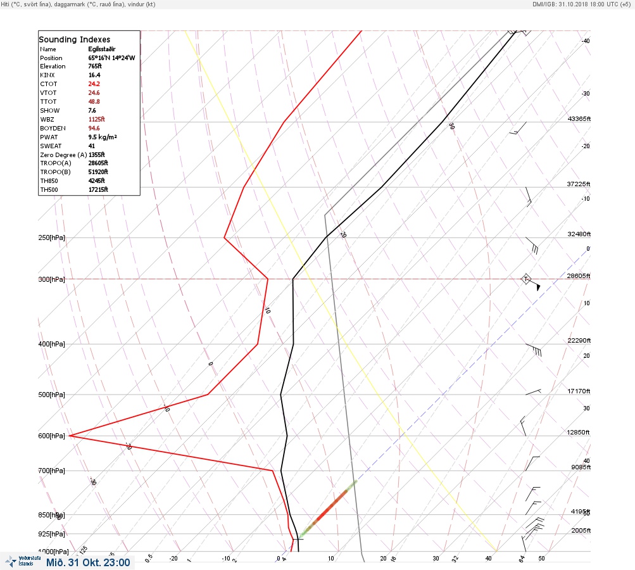Click the elevation value 765ft
Image resolution: width=635 pixels, height=570 pixels.
pos(95,66)
